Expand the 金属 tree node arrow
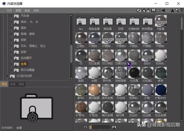This screenshot has height=131, width=184. coord(11,64)
